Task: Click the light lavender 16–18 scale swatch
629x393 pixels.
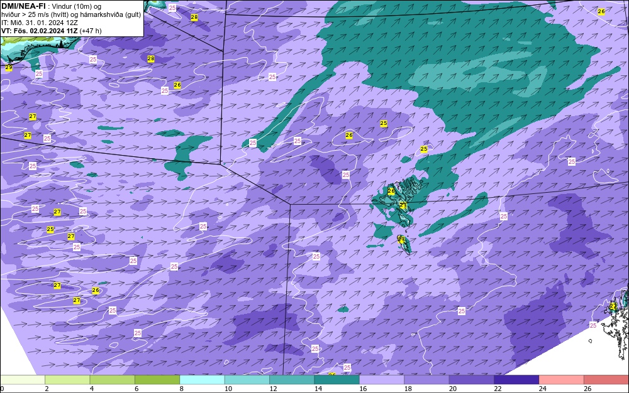Action: [x=382, y=380]
